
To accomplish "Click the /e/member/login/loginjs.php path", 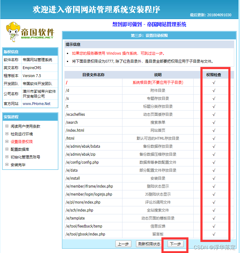I will click(x=89, y=194).
